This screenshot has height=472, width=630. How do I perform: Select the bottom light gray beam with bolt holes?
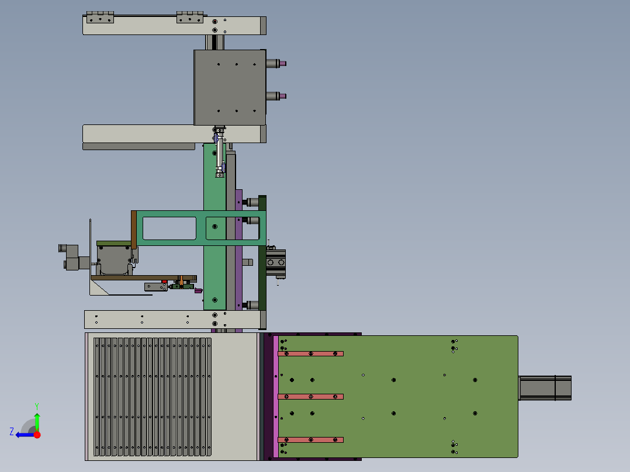click(x=175, y=320)
